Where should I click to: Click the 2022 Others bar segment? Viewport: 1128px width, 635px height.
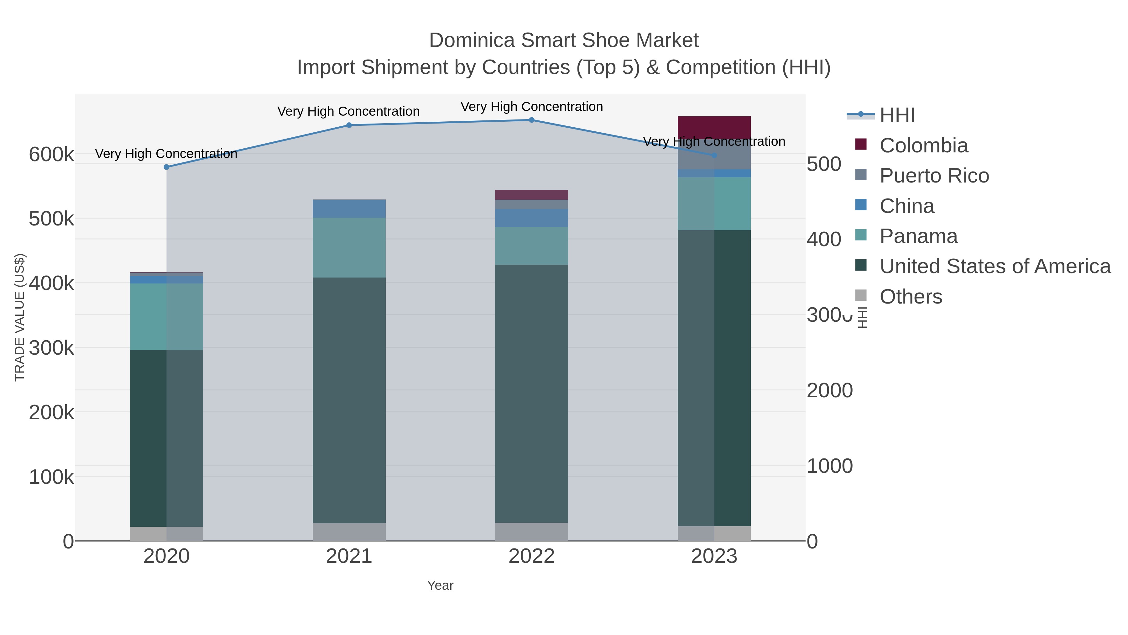click(532, 532)
